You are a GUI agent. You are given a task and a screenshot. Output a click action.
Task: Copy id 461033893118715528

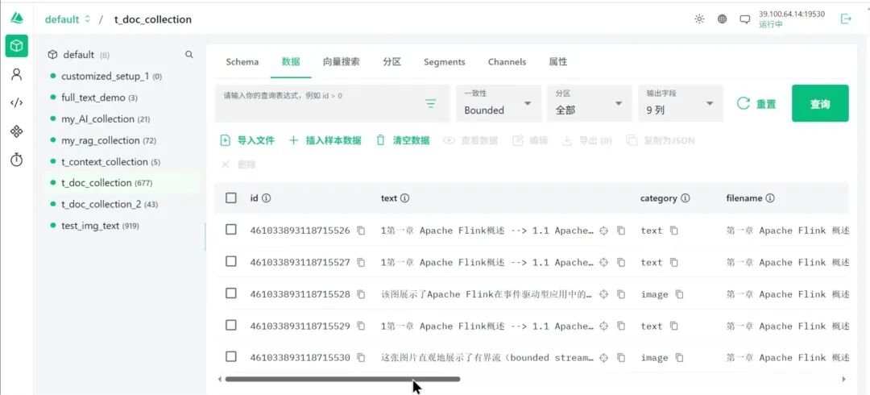361,294
